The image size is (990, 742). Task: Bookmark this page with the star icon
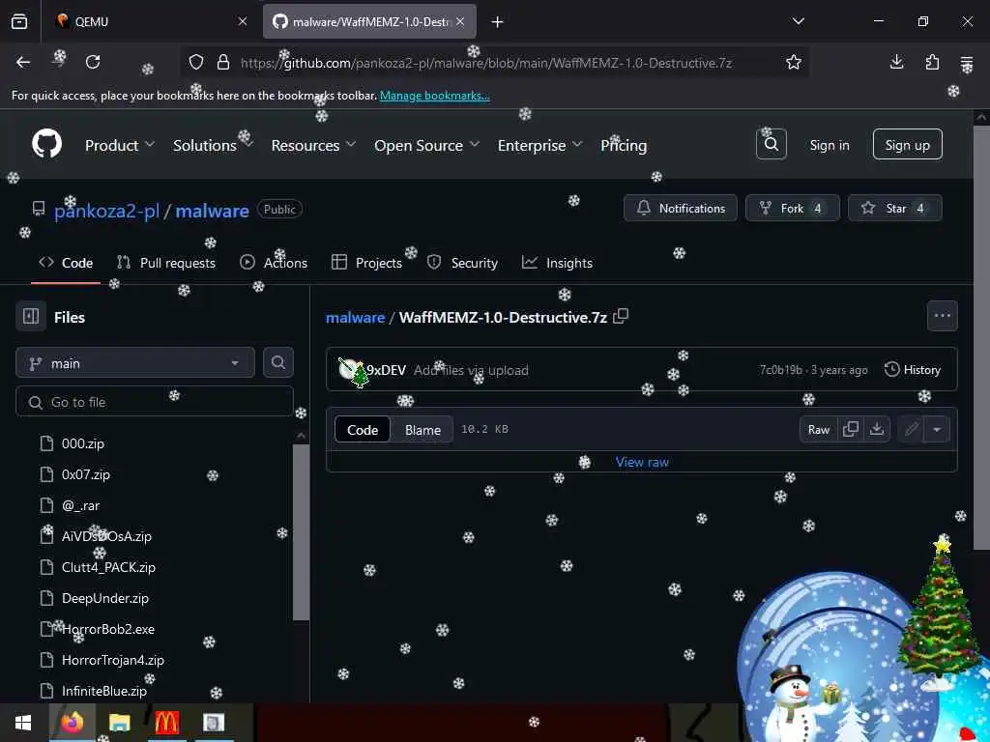click(x=793, y=62)
